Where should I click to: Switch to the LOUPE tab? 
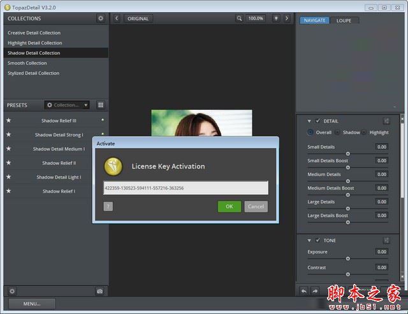tap(344, 20)
